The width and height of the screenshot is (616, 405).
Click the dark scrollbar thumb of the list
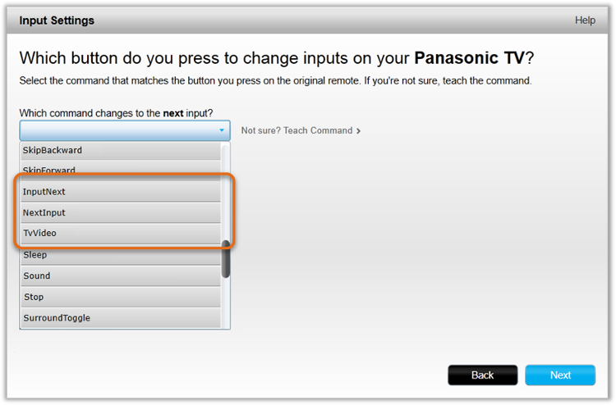coord(226,259)
